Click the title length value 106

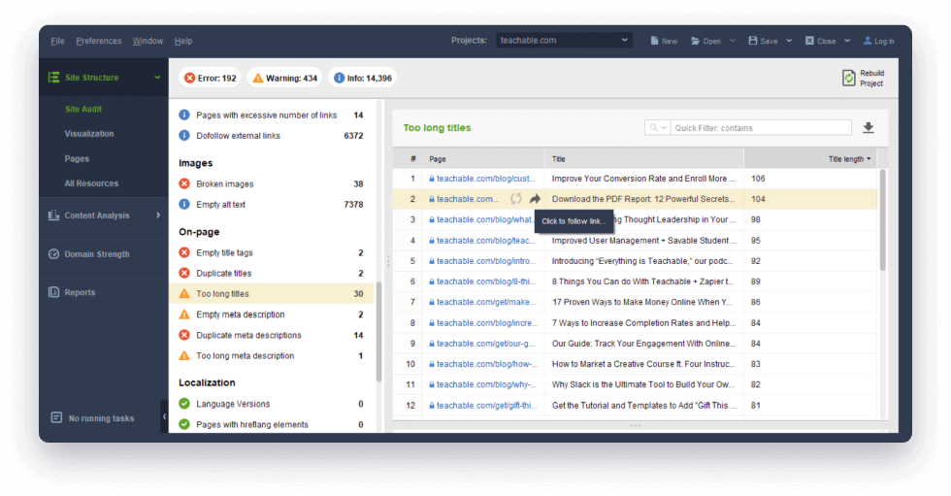[x=758, y=179]
